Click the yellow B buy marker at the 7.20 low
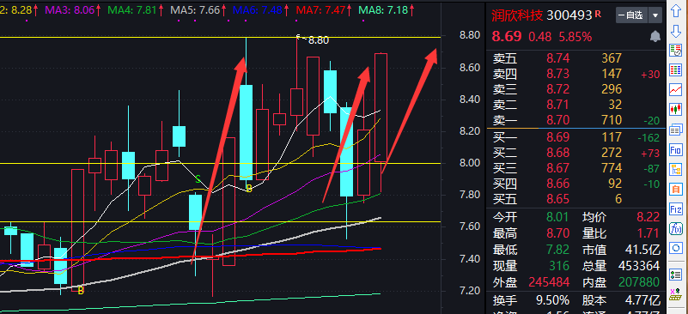The width and height of the screenshot is (688, 314). click(80, 290)
